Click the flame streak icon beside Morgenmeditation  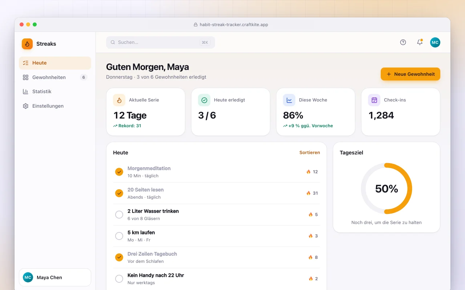coord(308,172)
